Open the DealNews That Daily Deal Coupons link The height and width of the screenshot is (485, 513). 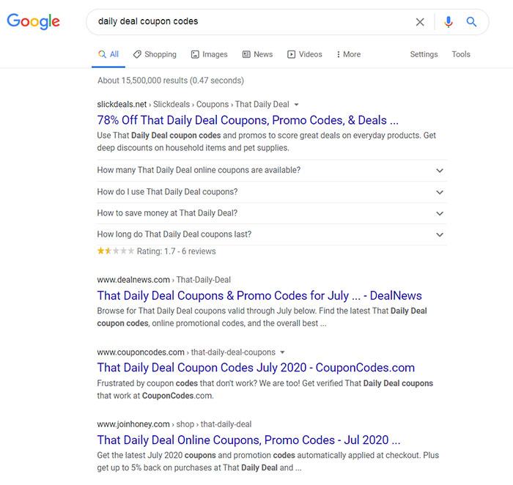point(259,296)
